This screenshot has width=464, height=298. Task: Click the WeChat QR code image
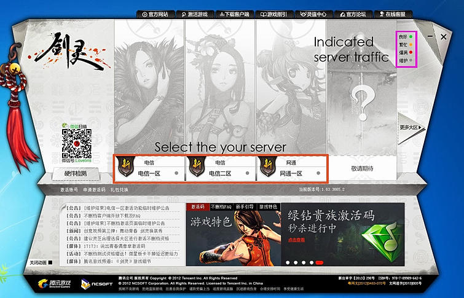click(77, 144)
